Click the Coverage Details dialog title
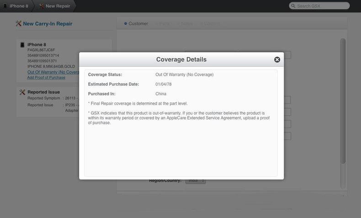 (x=181, y=59)
